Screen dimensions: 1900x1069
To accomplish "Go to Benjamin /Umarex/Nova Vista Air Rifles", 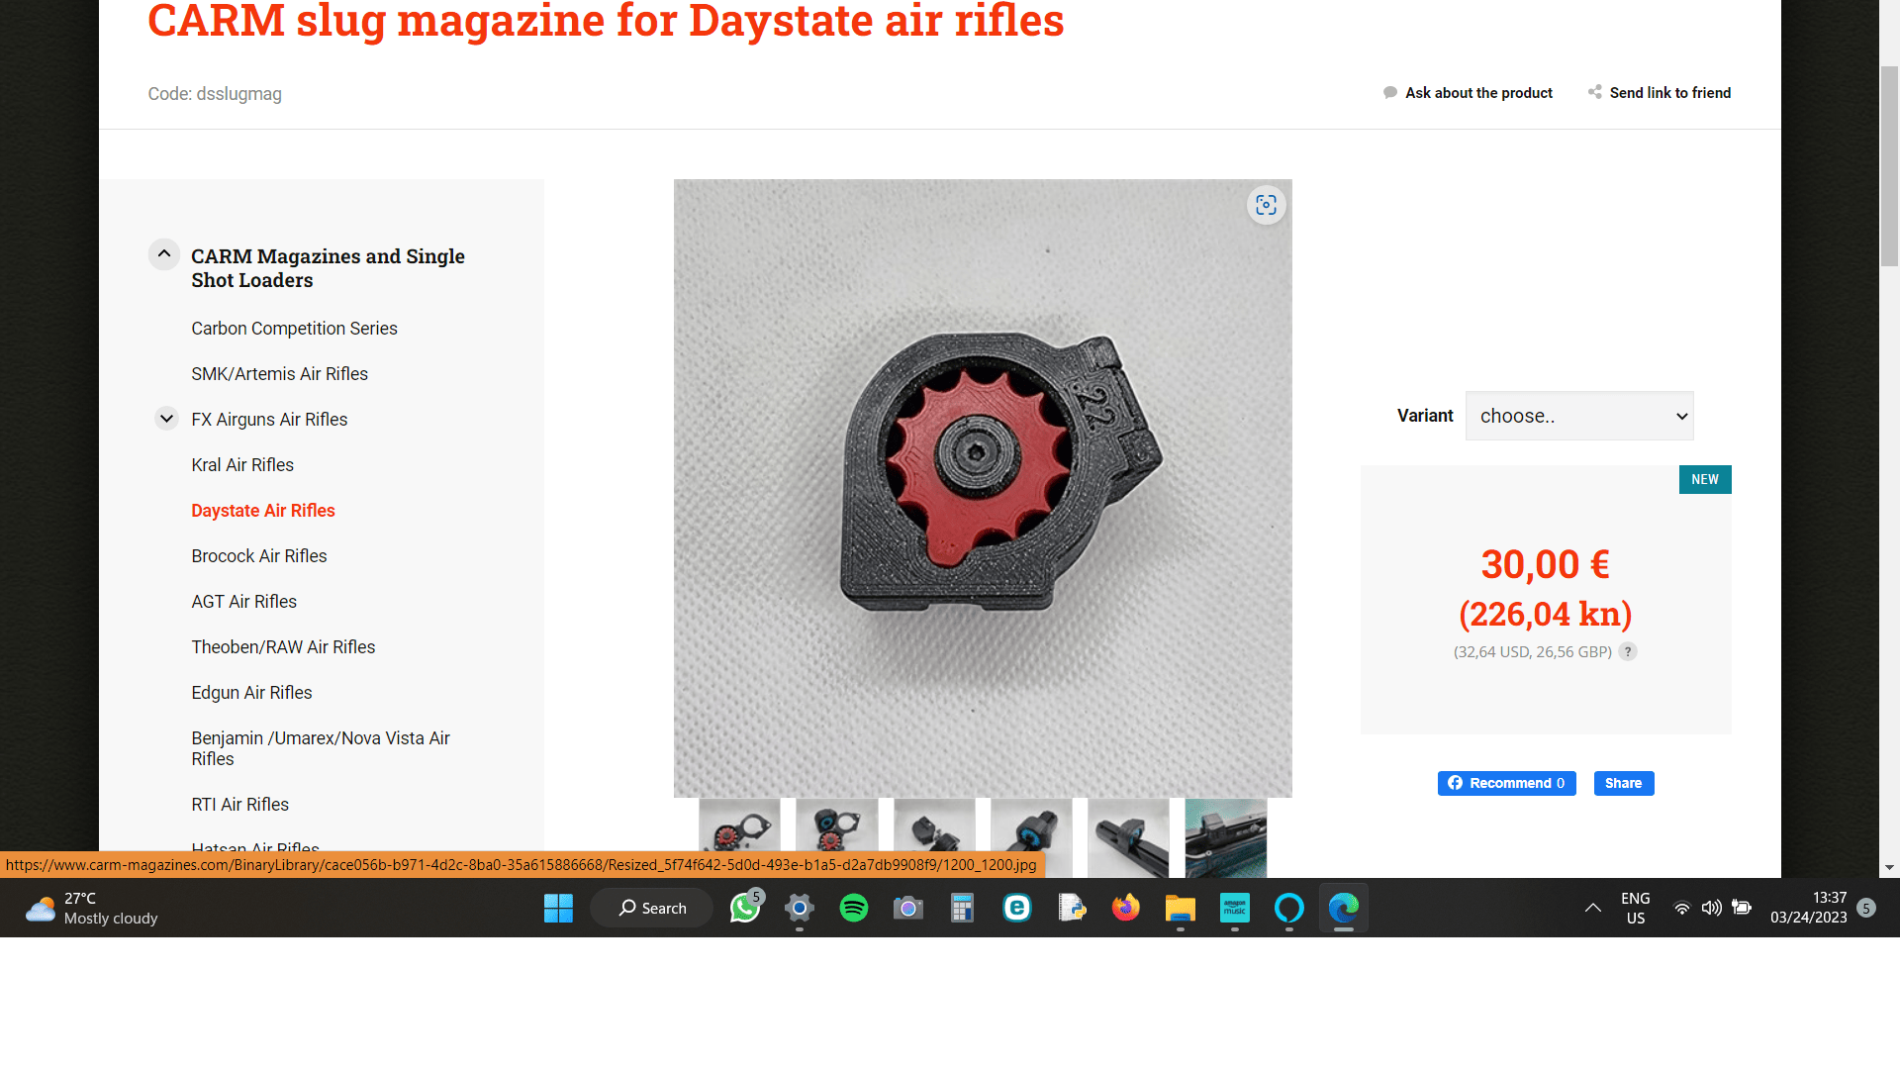I will click(321, 748).
